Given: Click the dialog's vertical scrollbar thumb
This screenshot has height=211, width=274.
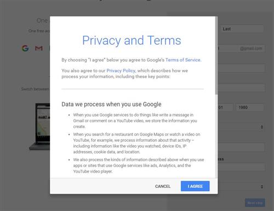Looking at the screenshot, I should click(216, 55).
